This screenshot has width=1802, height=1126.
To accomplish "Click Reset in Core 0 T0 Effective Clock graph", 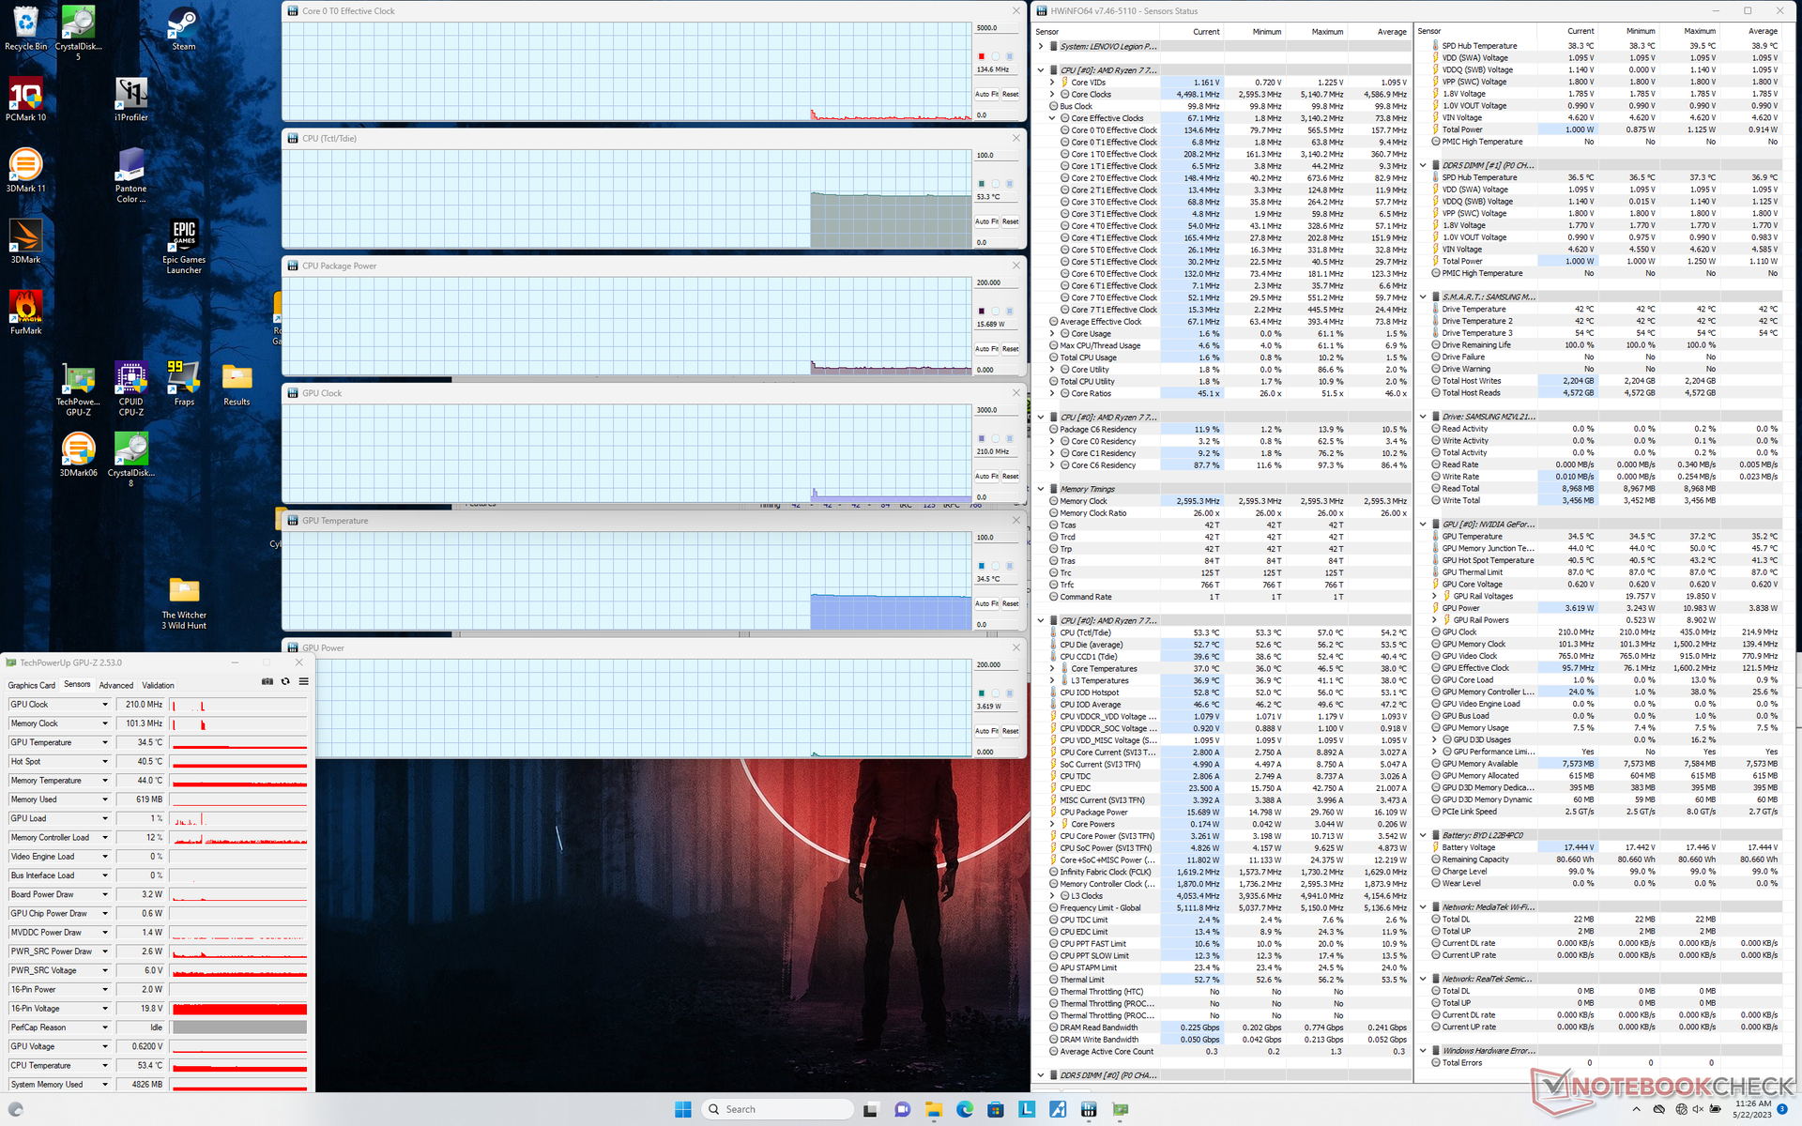I will [1010, 94].
